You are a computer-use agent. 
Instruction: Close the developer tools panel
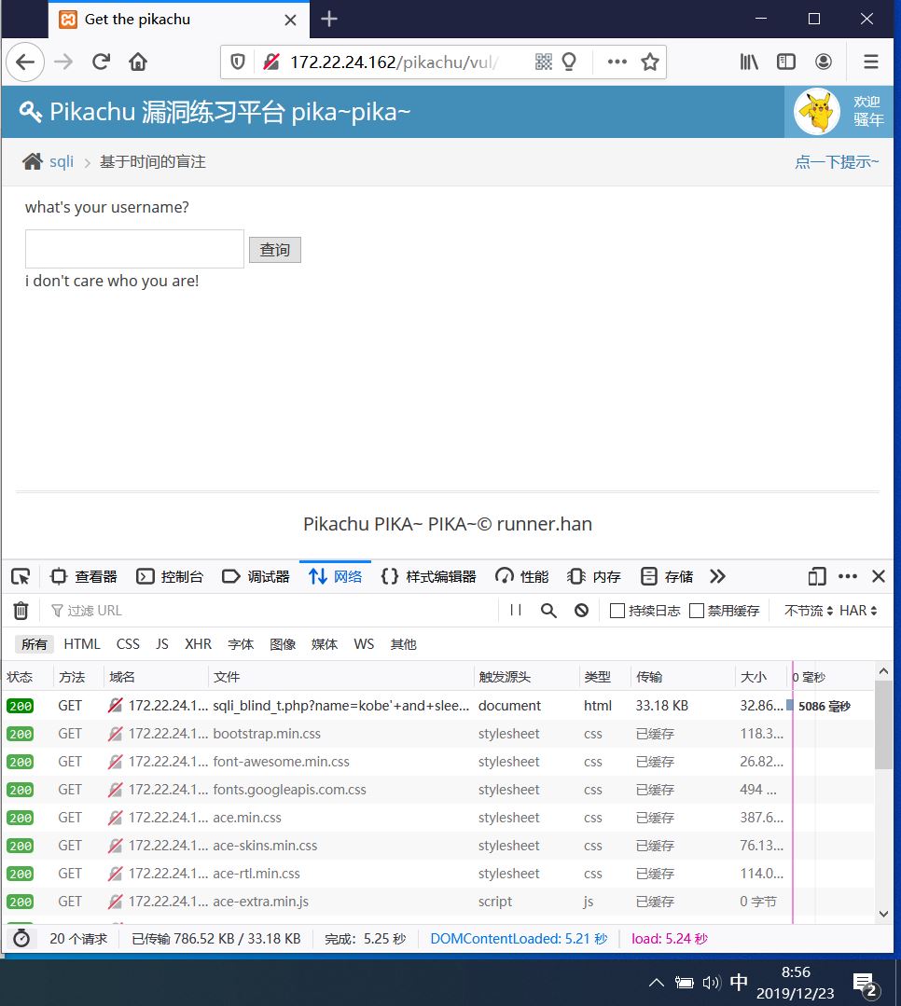(x=879, y=577)
